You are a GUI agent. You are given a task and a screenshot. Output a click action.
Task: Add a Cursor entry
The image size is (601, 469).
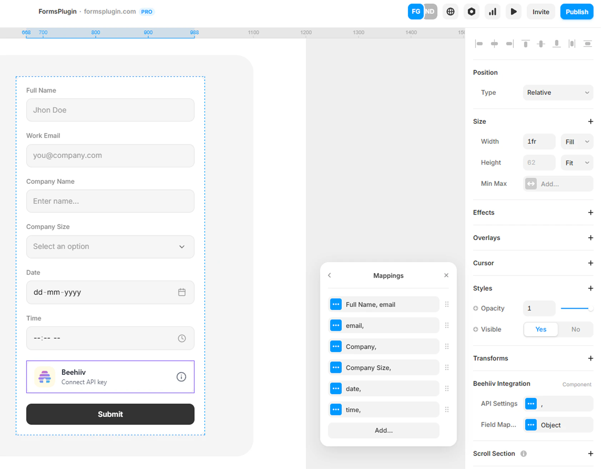tap(590, 263)
